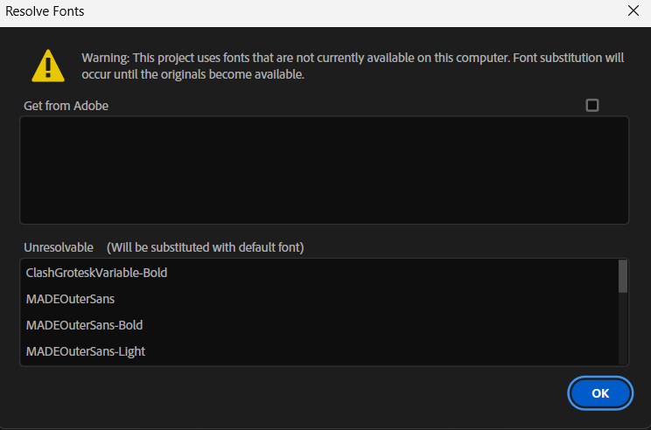Close the Resolve Fonts dialog with X
The image size is (651, 430).
click(633, 11)
